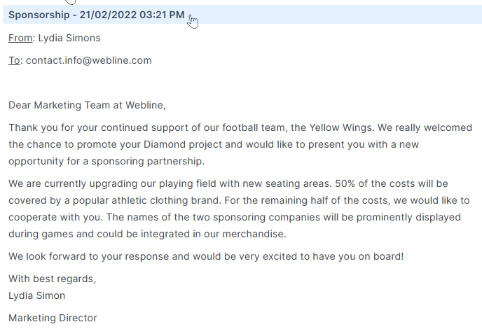482x329 pixels.
Task: Click the time 03:21 PM in header
Action: click(162, 15)
